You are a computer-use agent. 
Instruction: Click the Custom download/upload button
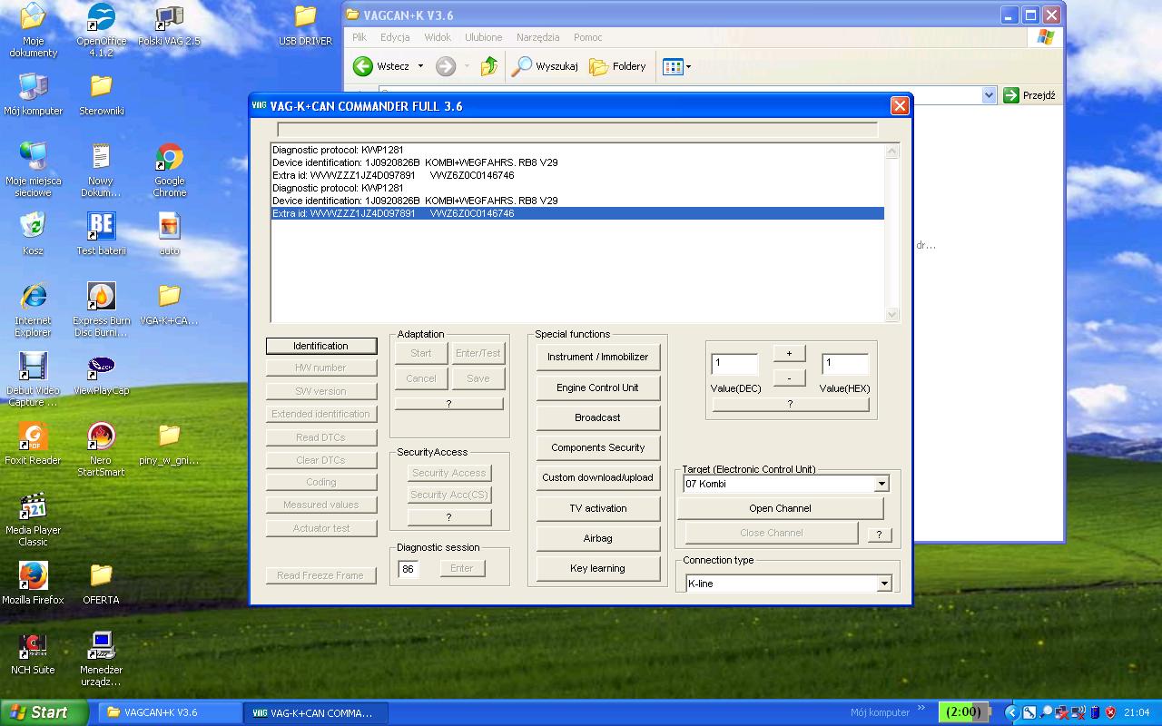pyautogui.click(x=597, y=477)
